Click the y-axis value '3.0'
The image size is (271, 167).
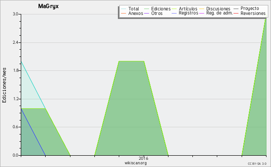[15, 14]
